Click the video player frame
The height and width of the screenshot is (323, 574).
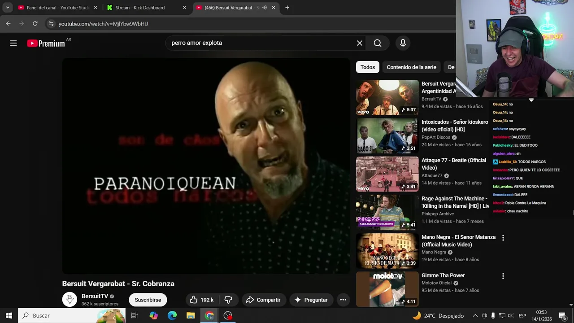pos(206,166)
